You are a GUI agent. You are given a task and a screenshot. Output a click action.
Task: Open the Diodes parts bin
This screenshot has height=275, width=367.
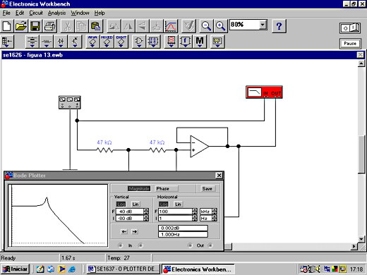tap(61, 42)
